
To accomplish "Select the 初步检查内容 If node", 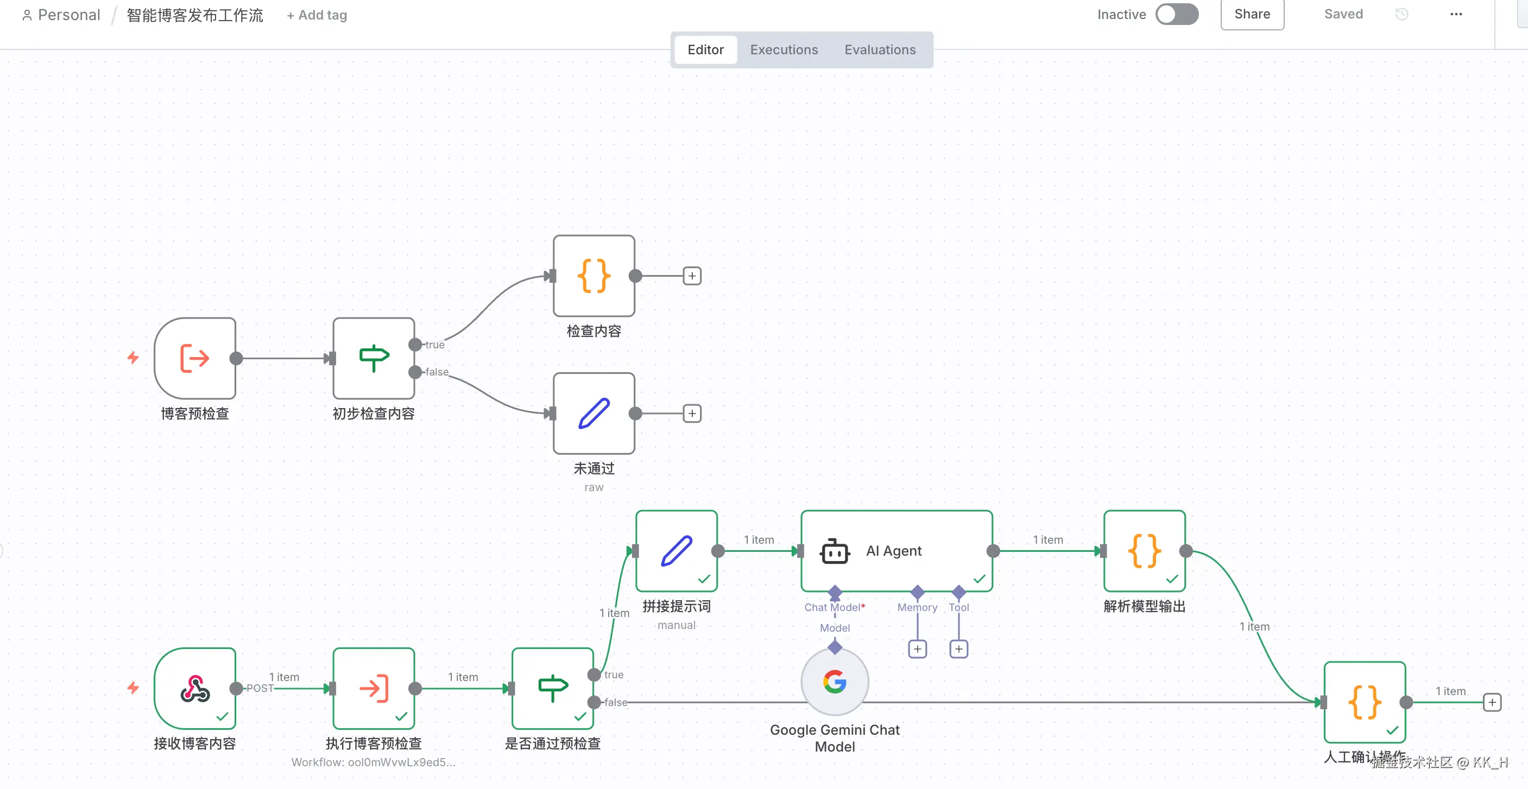I will [x=373, y=358].
